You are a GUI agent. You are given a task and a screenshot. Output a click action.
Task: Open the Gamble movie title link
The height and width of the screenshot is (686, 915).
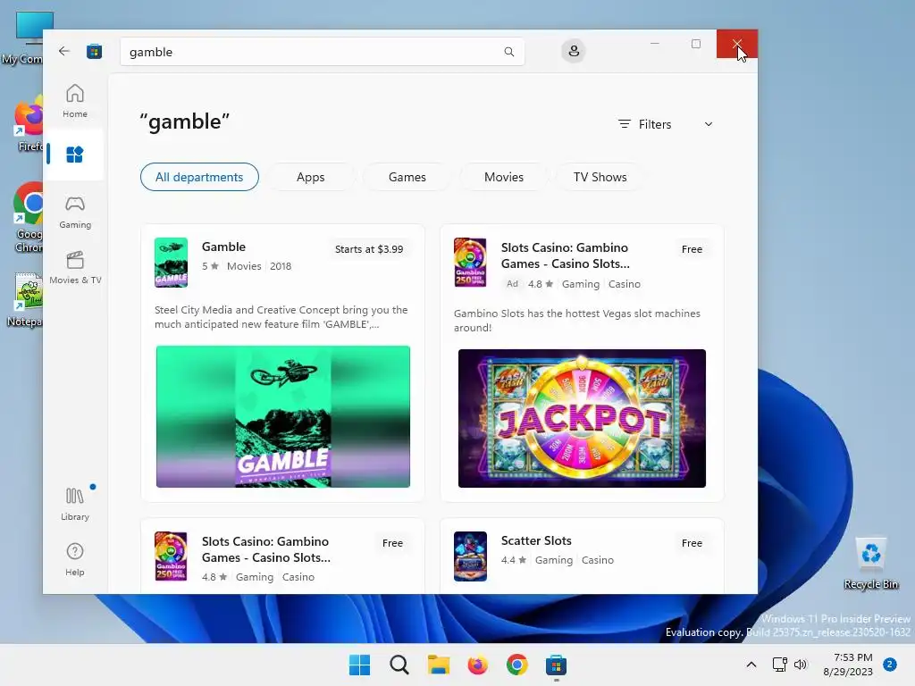coord(223,247)
